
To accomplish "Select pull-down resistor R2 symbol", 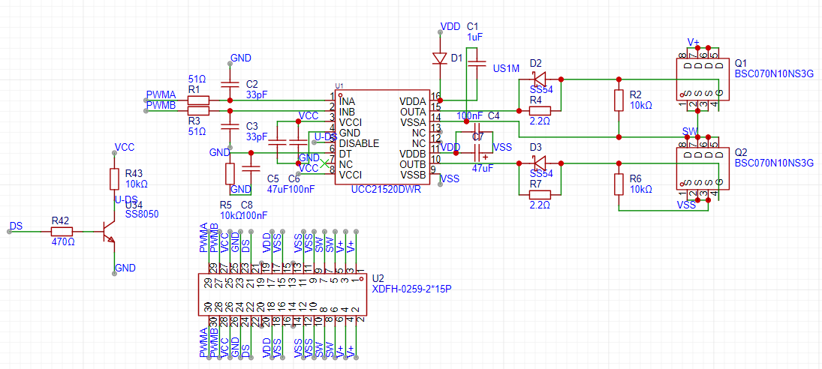I will click(x=619, y=100).
